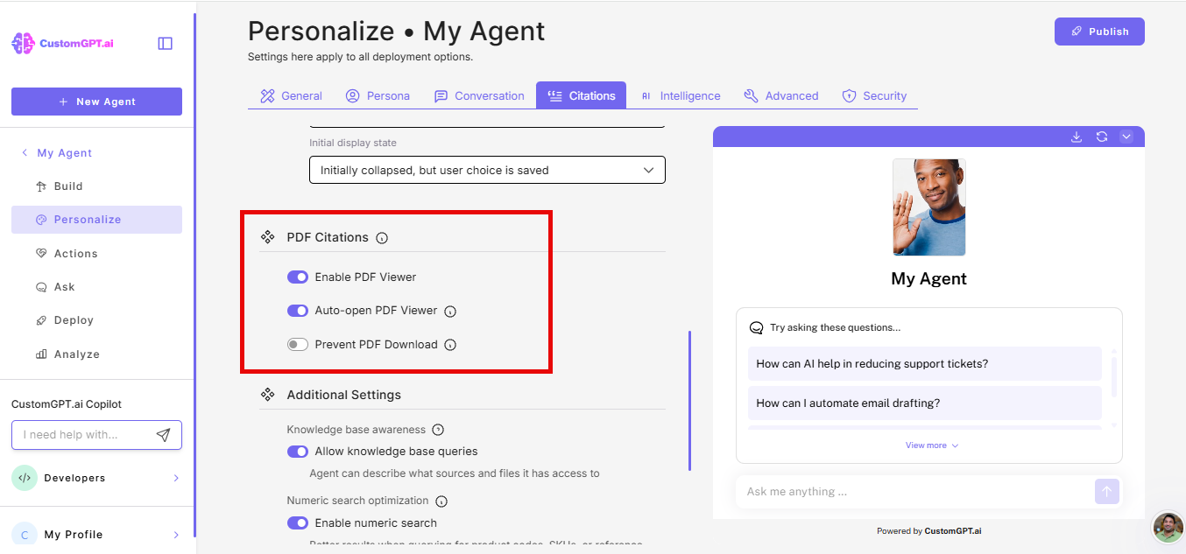Viewport: 1186px width, 554px height.
Task: Collapse the sidebar panel icon
Action: click(x=165, y=43)
